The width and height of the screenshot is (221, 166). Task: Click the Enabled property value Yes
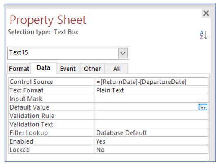click(x=151, y=141)
